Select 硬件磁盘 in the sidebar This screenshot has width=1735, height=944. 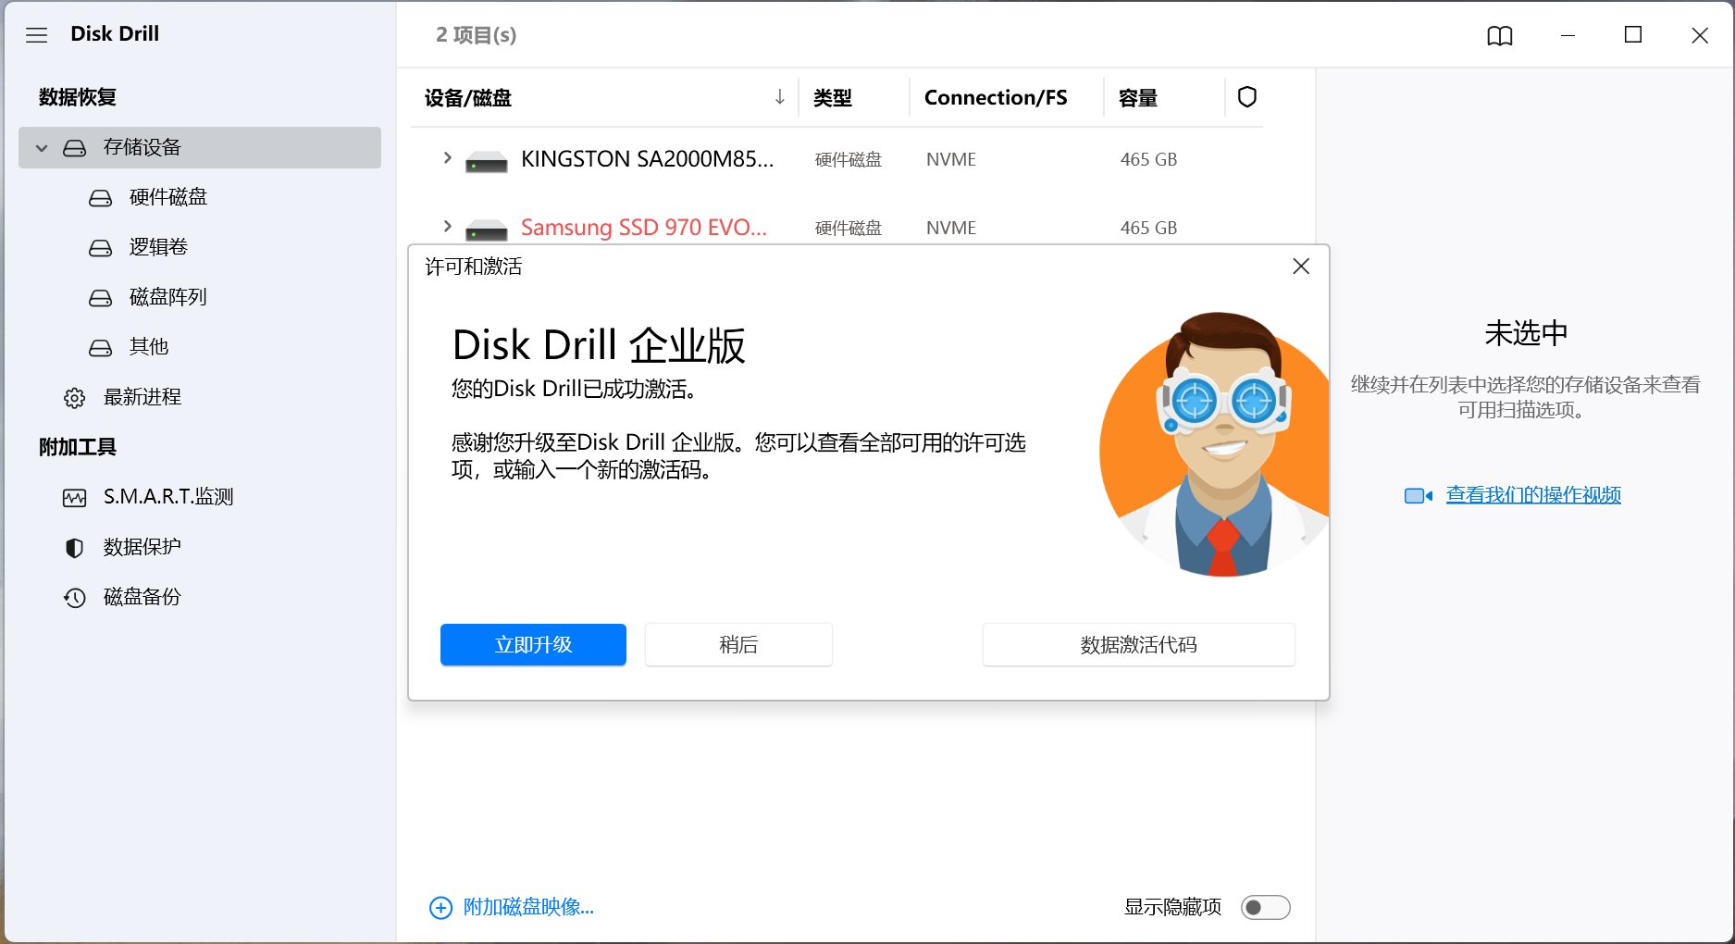[x=168, y=197]
